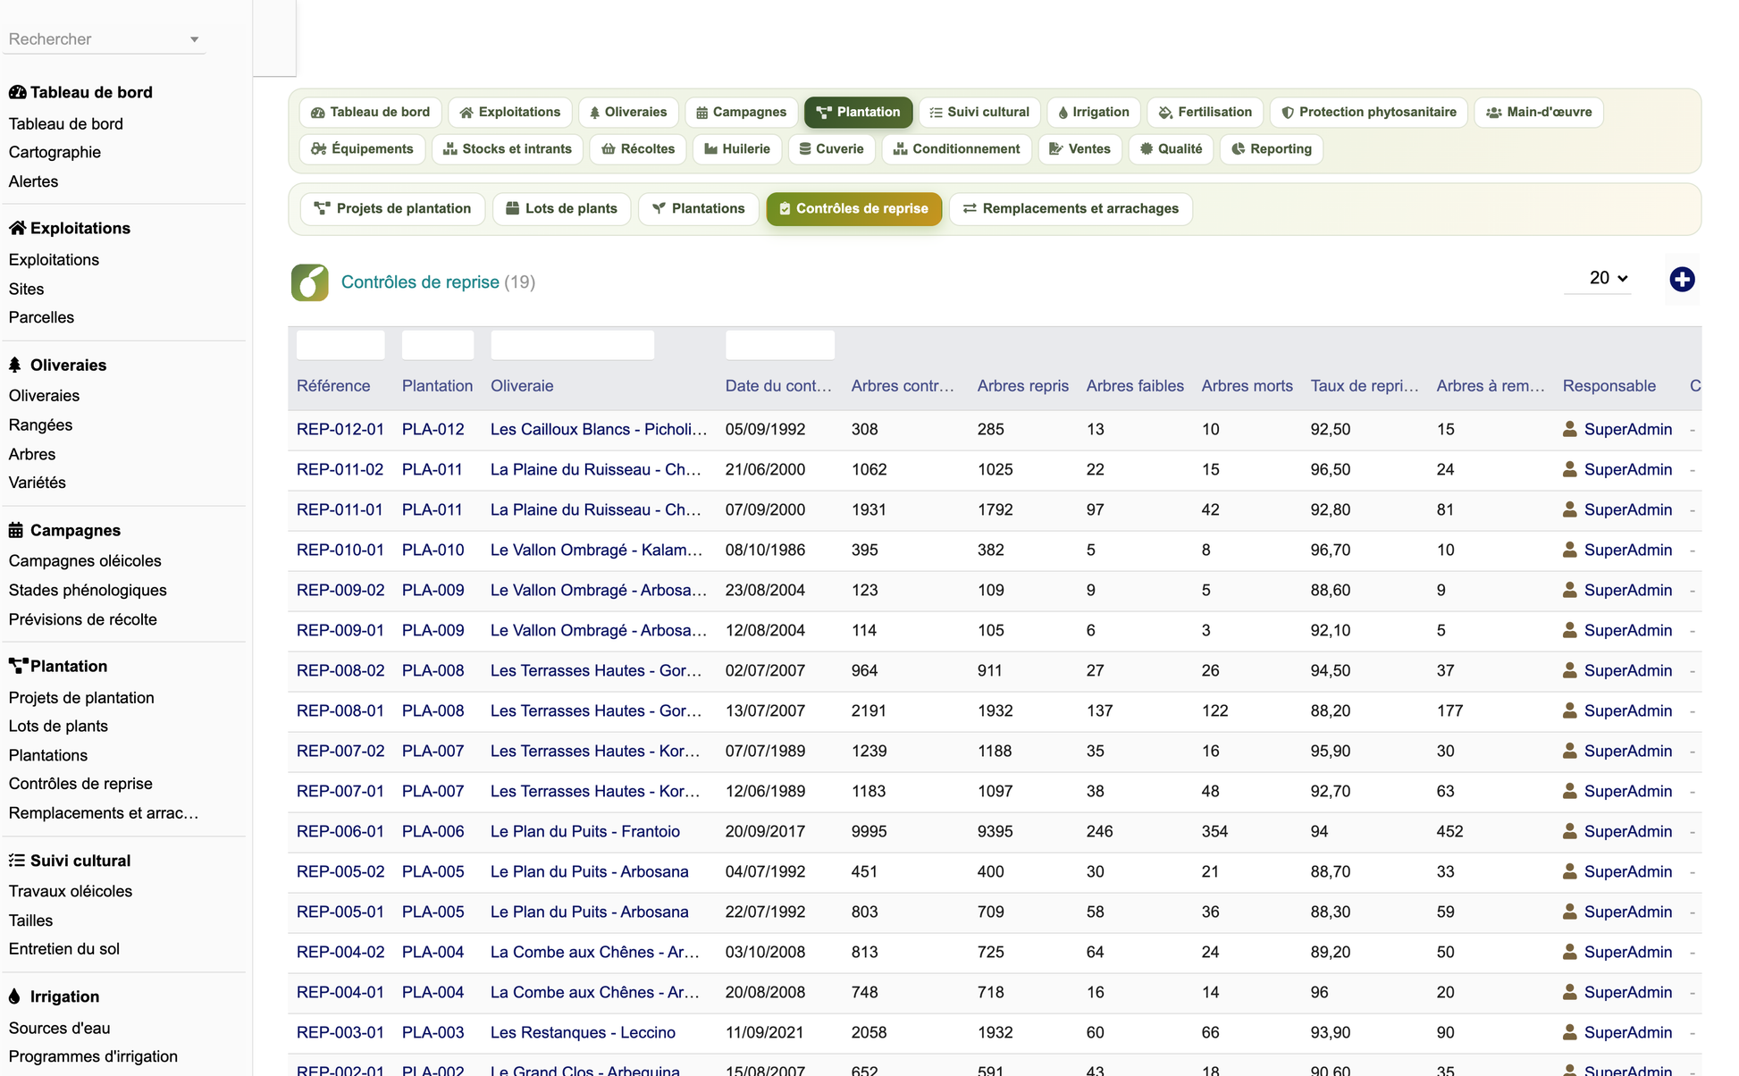The image size is (1739, 1076).
Task: Open Lots de plants in the sidebar
Action: [x=58, y=727]
